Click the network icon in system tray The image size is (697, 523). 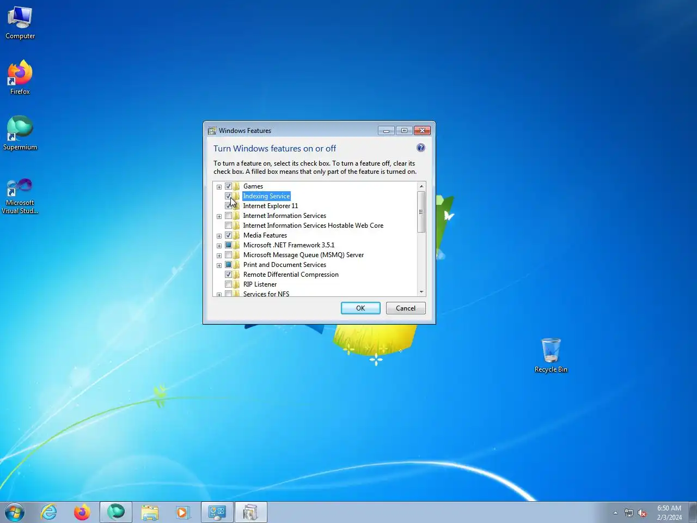point(629,513)
